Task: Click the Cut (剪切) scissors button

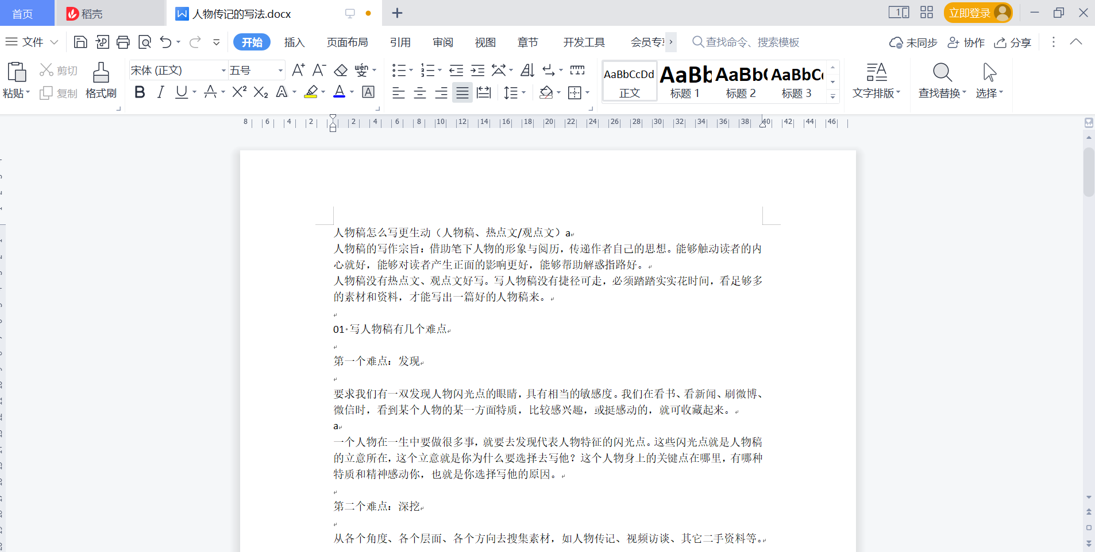Action: [x=59, y=71]
